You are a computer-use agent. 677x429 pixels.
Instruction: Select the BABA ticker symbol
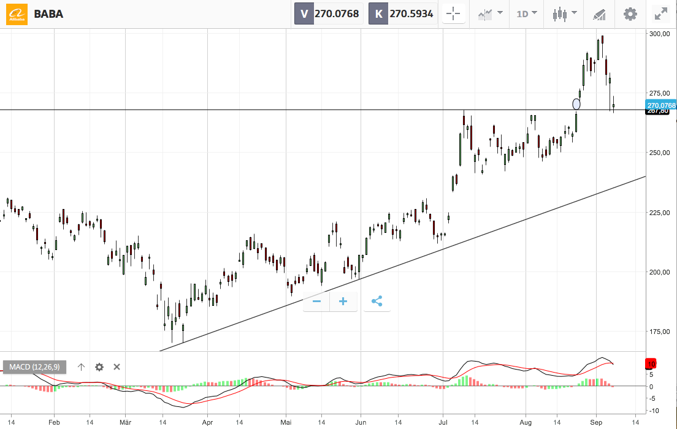click(x=48, y=14)
